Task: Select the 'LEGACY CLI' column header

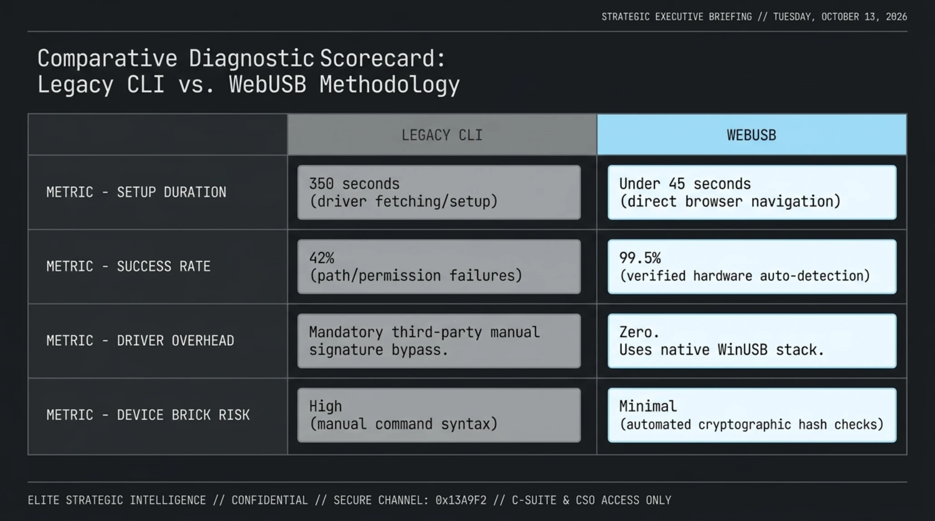Action: click(x=442, y=135)
